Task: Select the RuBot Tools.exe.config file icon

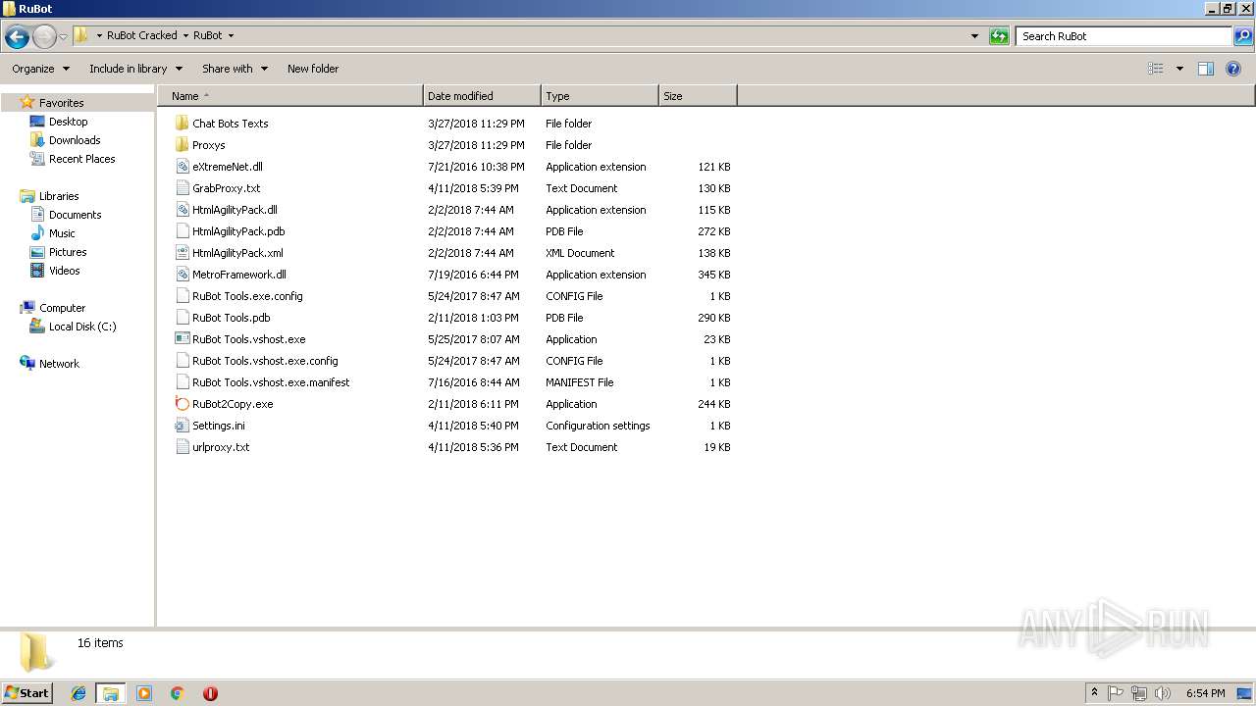Action: pos(182,296)
